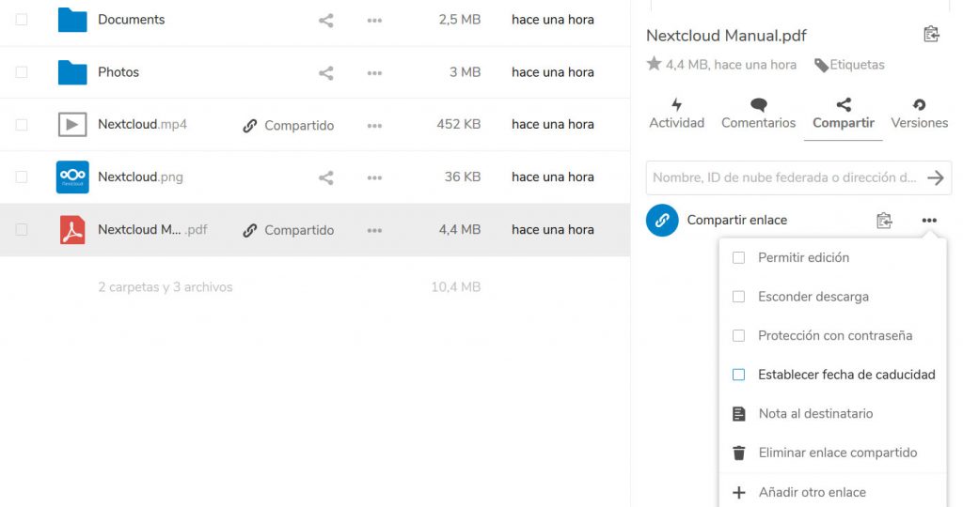Open the three-dot menu for Documents folder

[374, 20]
